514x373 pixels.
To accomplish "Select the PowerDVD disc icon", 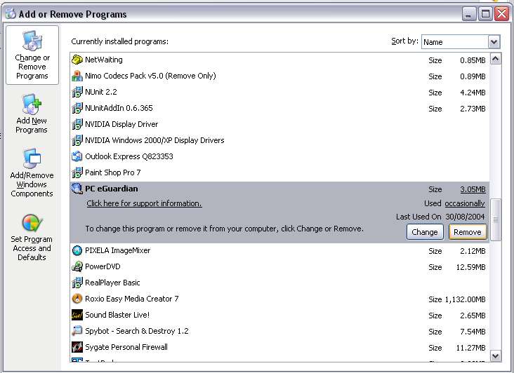I will click(77, 266).
